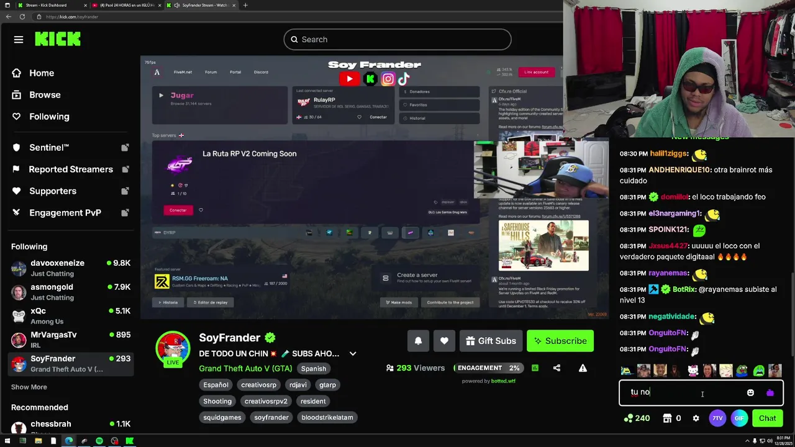This screenshot has width=795, height=447.
Task: Open File Explorer from the taskbar
Action: 39,441
